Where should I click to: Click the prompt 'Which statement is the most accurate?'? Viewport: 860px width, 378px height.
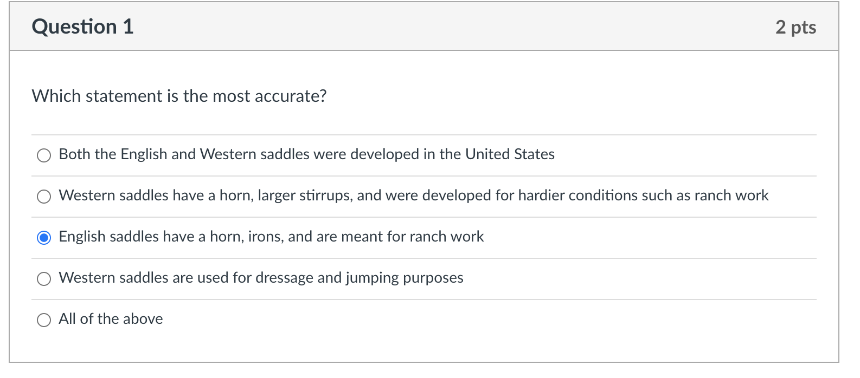point(179,96)
